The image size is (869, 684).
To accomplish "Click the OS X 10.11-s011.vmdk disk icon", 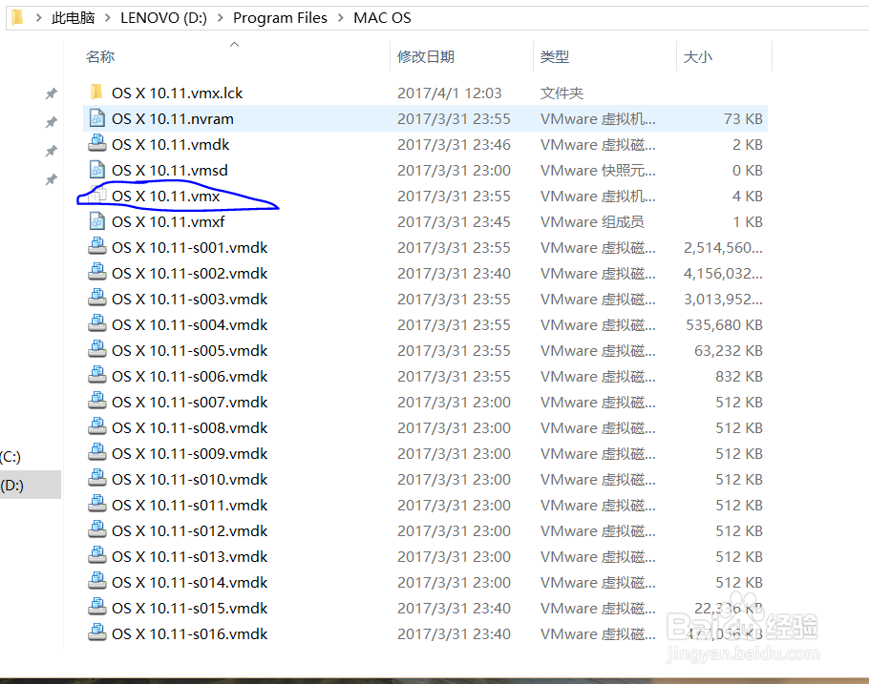I will 97,504.
